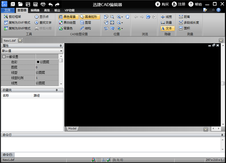Click the Zoom in magnifier icon
The height and width of the screenshot is (163, 226).
tap(119, 17)
